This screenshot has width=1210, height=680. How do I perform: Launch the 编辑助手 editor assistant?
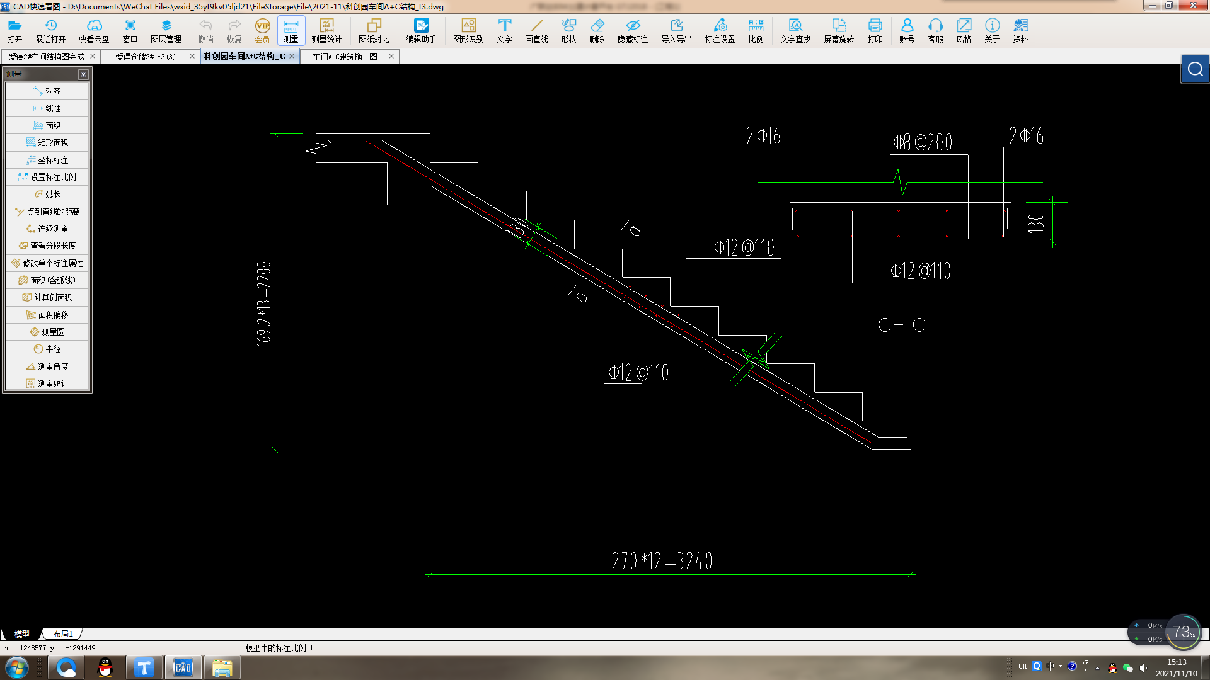(421, 31)
